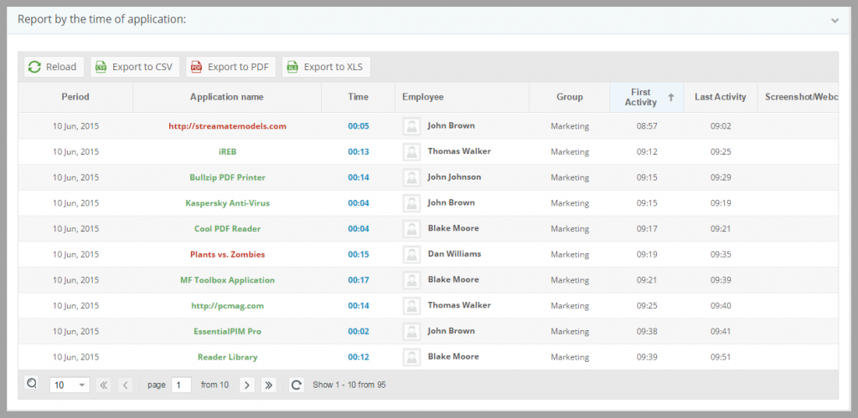Viewport: 858px width, 418px height.
Task: Sort by the Employee column header
Action: point(462,97)
